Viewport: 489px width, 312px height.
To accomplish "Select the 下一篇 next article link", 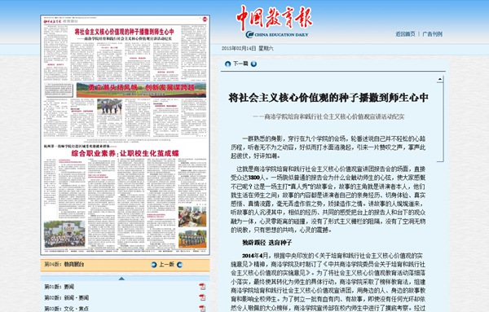I will 240,64.
